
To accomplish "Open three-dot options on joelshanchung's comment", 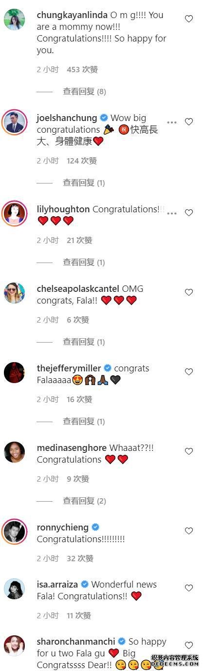I will [171, 122].
